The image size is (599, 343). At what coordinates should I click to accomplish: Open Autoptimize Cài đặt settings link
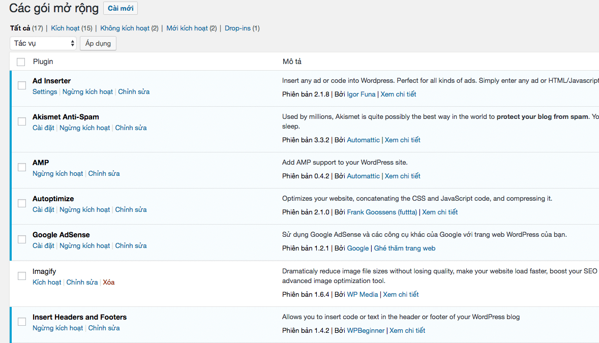pos(43,210)
